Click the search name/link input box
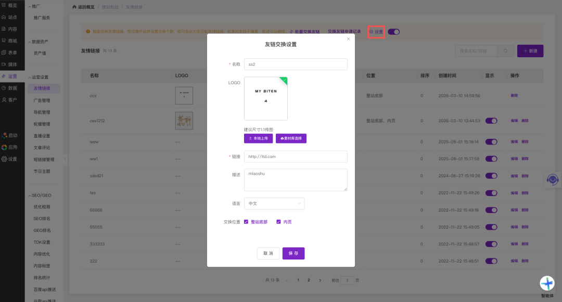Screen dimensions: 562x302 coord(476,51)
